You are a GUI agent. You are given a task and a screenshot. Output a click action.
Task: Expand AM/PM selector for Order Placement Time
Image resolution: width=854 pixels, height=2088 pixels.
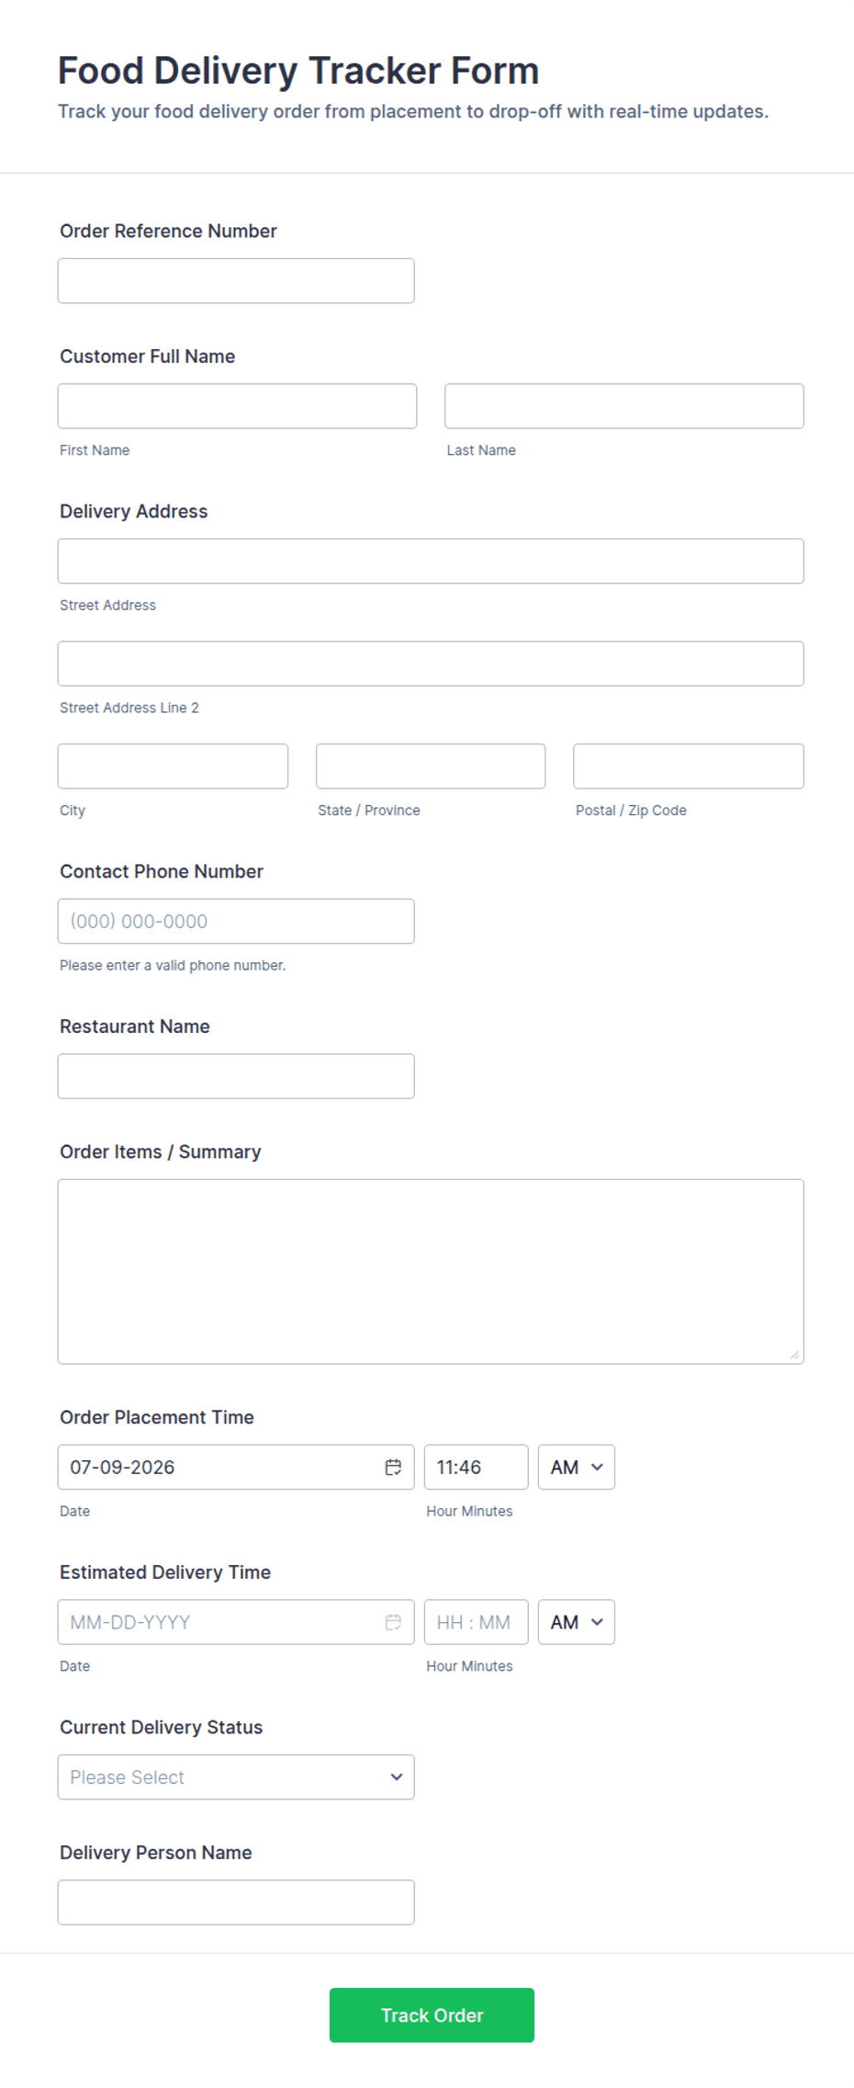576,1467
